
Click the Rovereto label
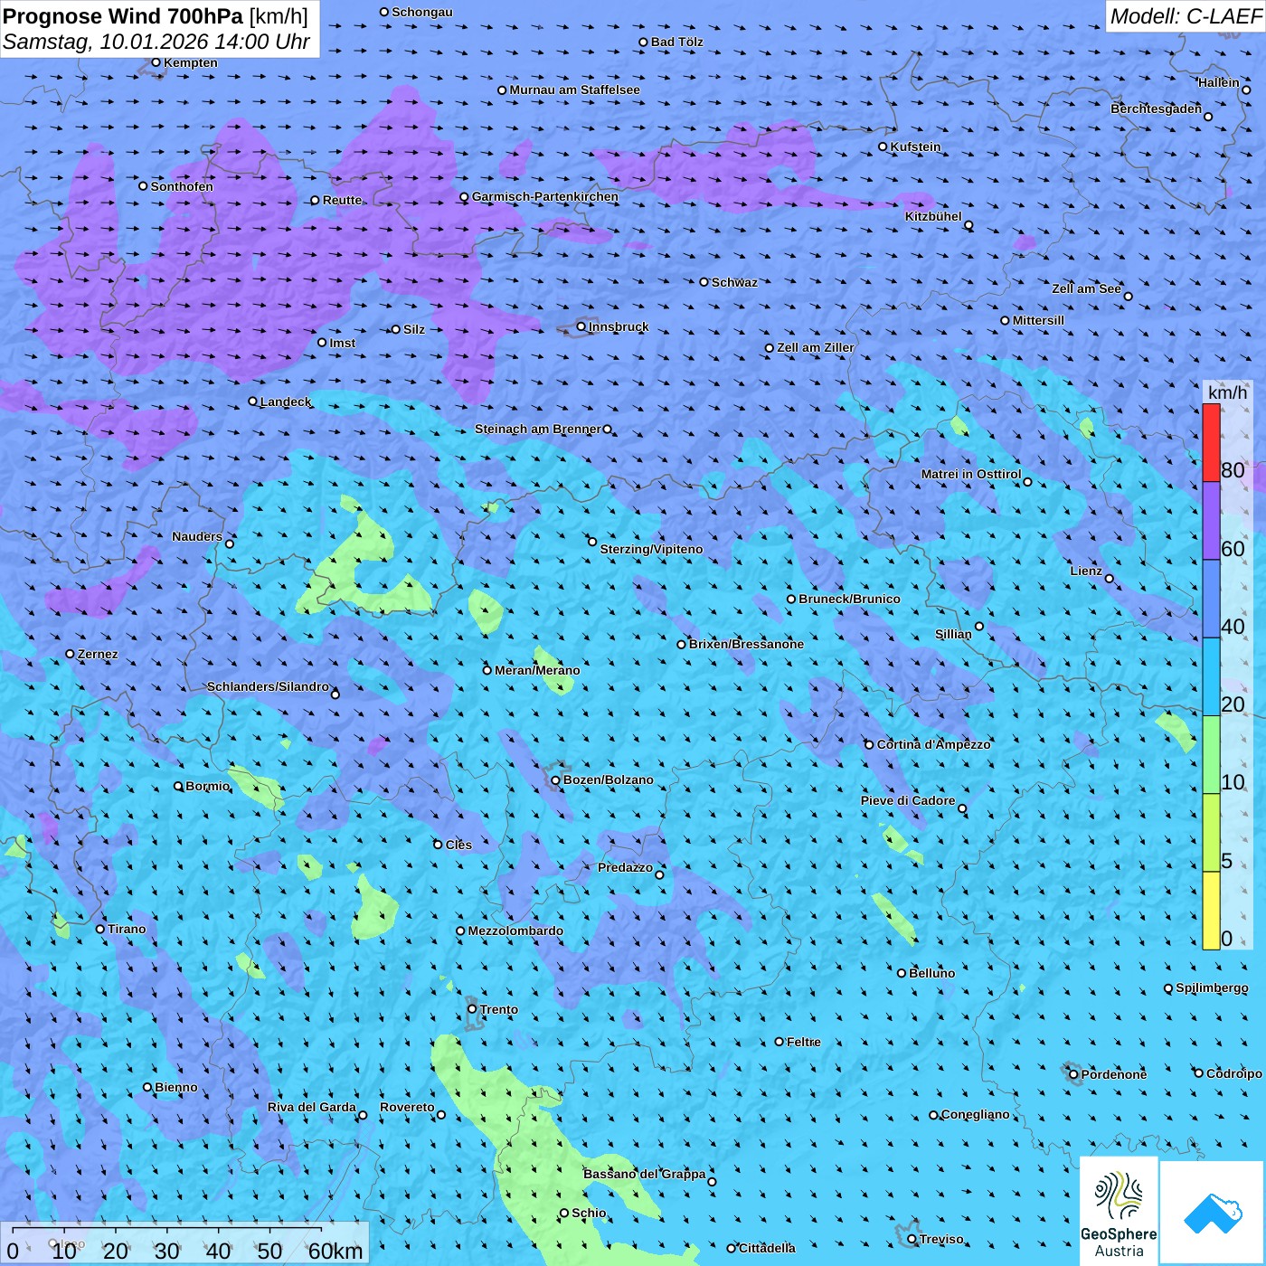pyautogui.click(x=407, y=1107)
